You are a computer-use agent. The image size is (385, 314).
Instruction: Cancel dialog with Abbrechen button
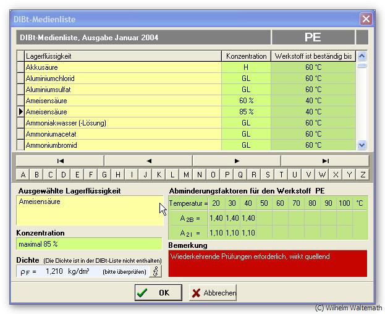213,293
